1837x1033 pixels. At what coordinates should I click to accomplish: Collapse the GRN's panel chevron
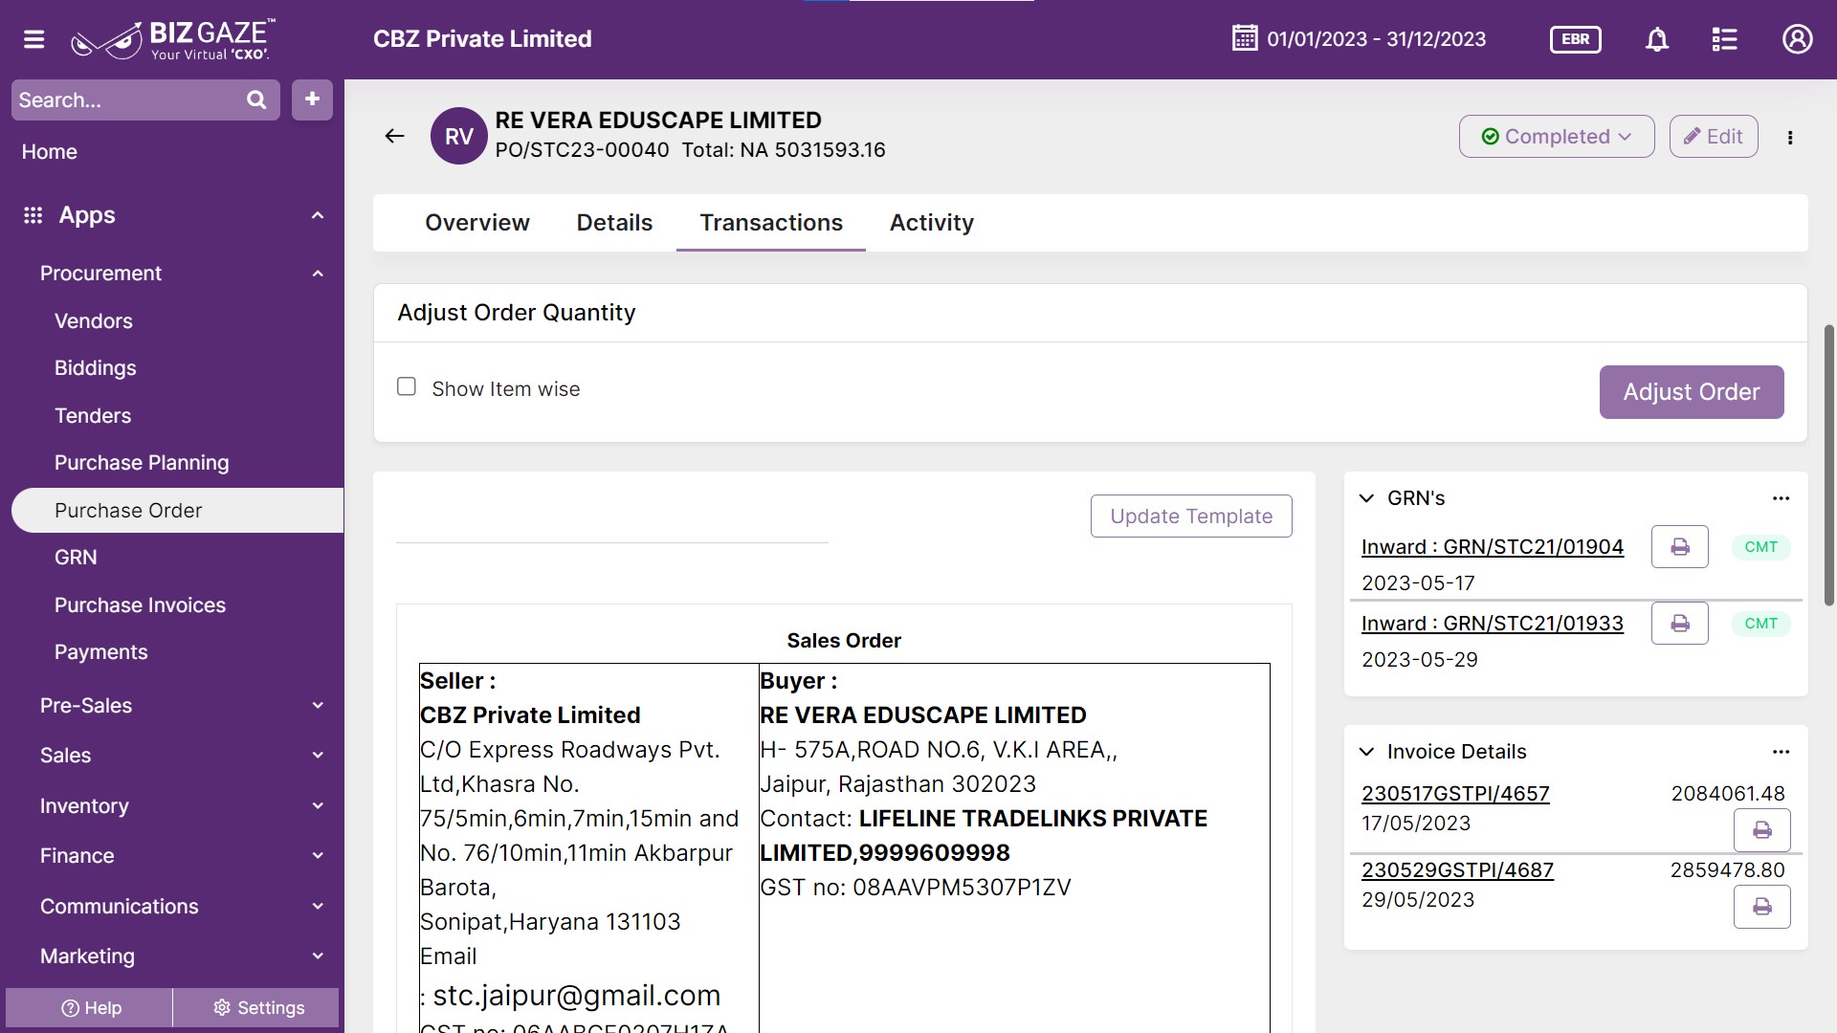tap(1367, 498)
